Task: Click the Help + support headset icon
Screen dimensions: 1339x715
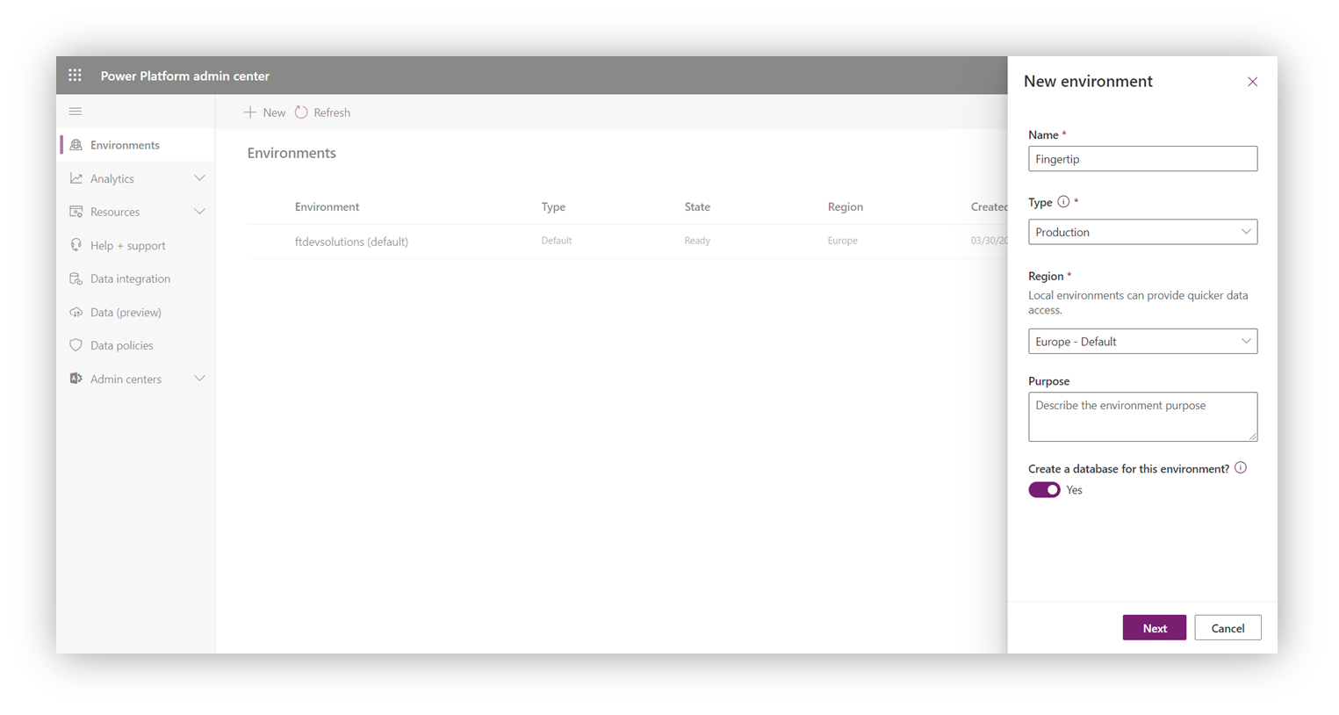Action: point(76,245)
